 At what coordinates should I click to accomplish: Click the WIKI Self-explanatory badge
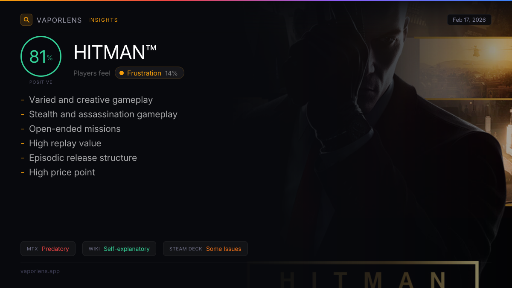pyautogui.click(x=119, y=249)
